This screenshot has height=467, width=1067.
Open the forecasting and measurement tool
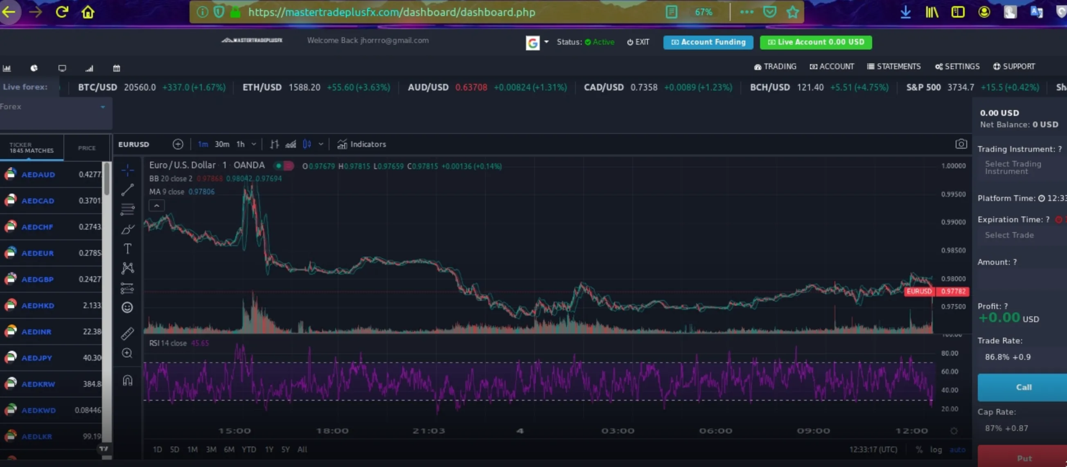(128, 288)
